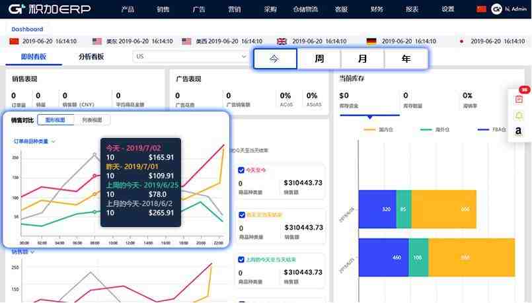Open the red task list icon with badge

519,99
